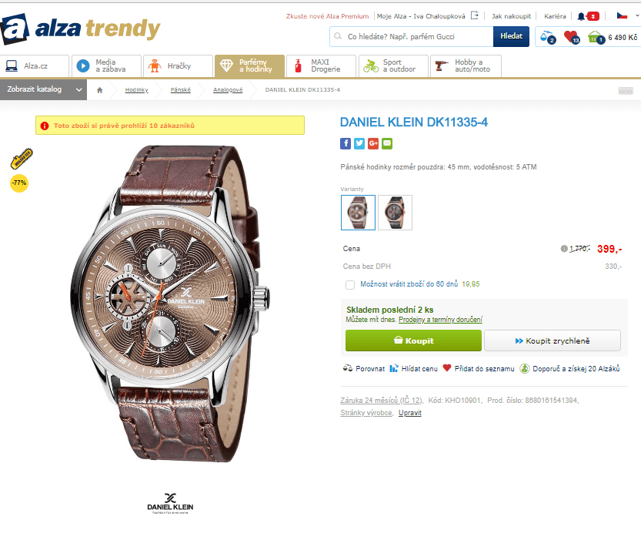Viewport: 641px width, 540px height.
Task: Open the country flag language dropdown
Action: 627,16
